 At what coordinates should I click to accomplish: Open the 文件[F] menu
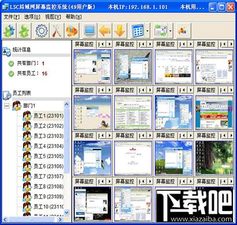click(12, 17)
